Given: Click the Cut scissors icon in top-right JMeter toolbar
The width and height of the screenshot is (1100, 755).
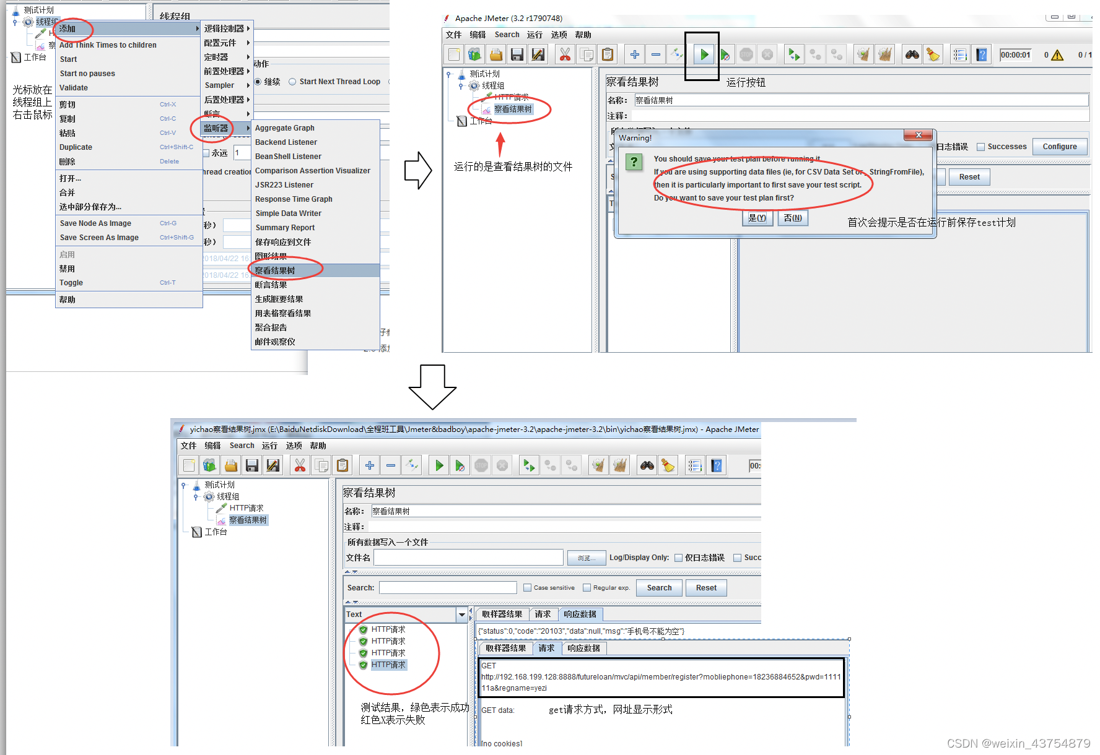Looking at the screenshot, I should [565, 54].
